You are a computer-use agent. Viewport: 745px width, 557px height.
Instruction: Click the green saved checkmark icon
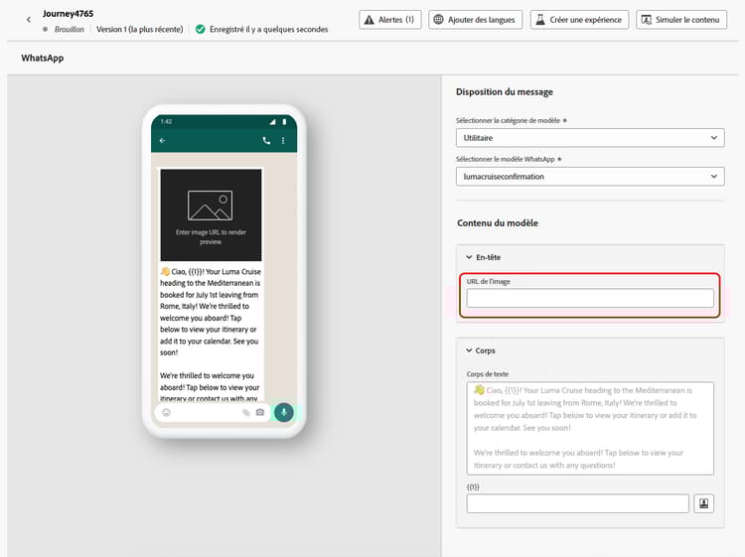pos(201,29)
